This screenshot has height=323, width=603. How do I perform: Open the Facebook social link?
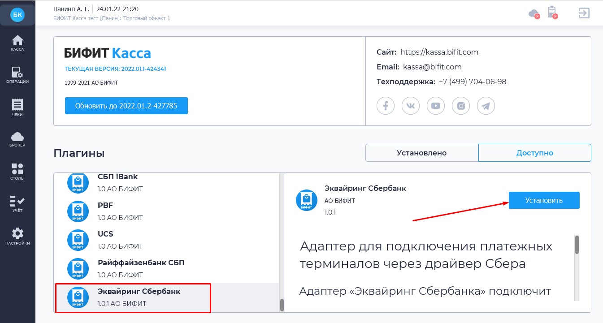pyautogui.click(x=386, y=106)
